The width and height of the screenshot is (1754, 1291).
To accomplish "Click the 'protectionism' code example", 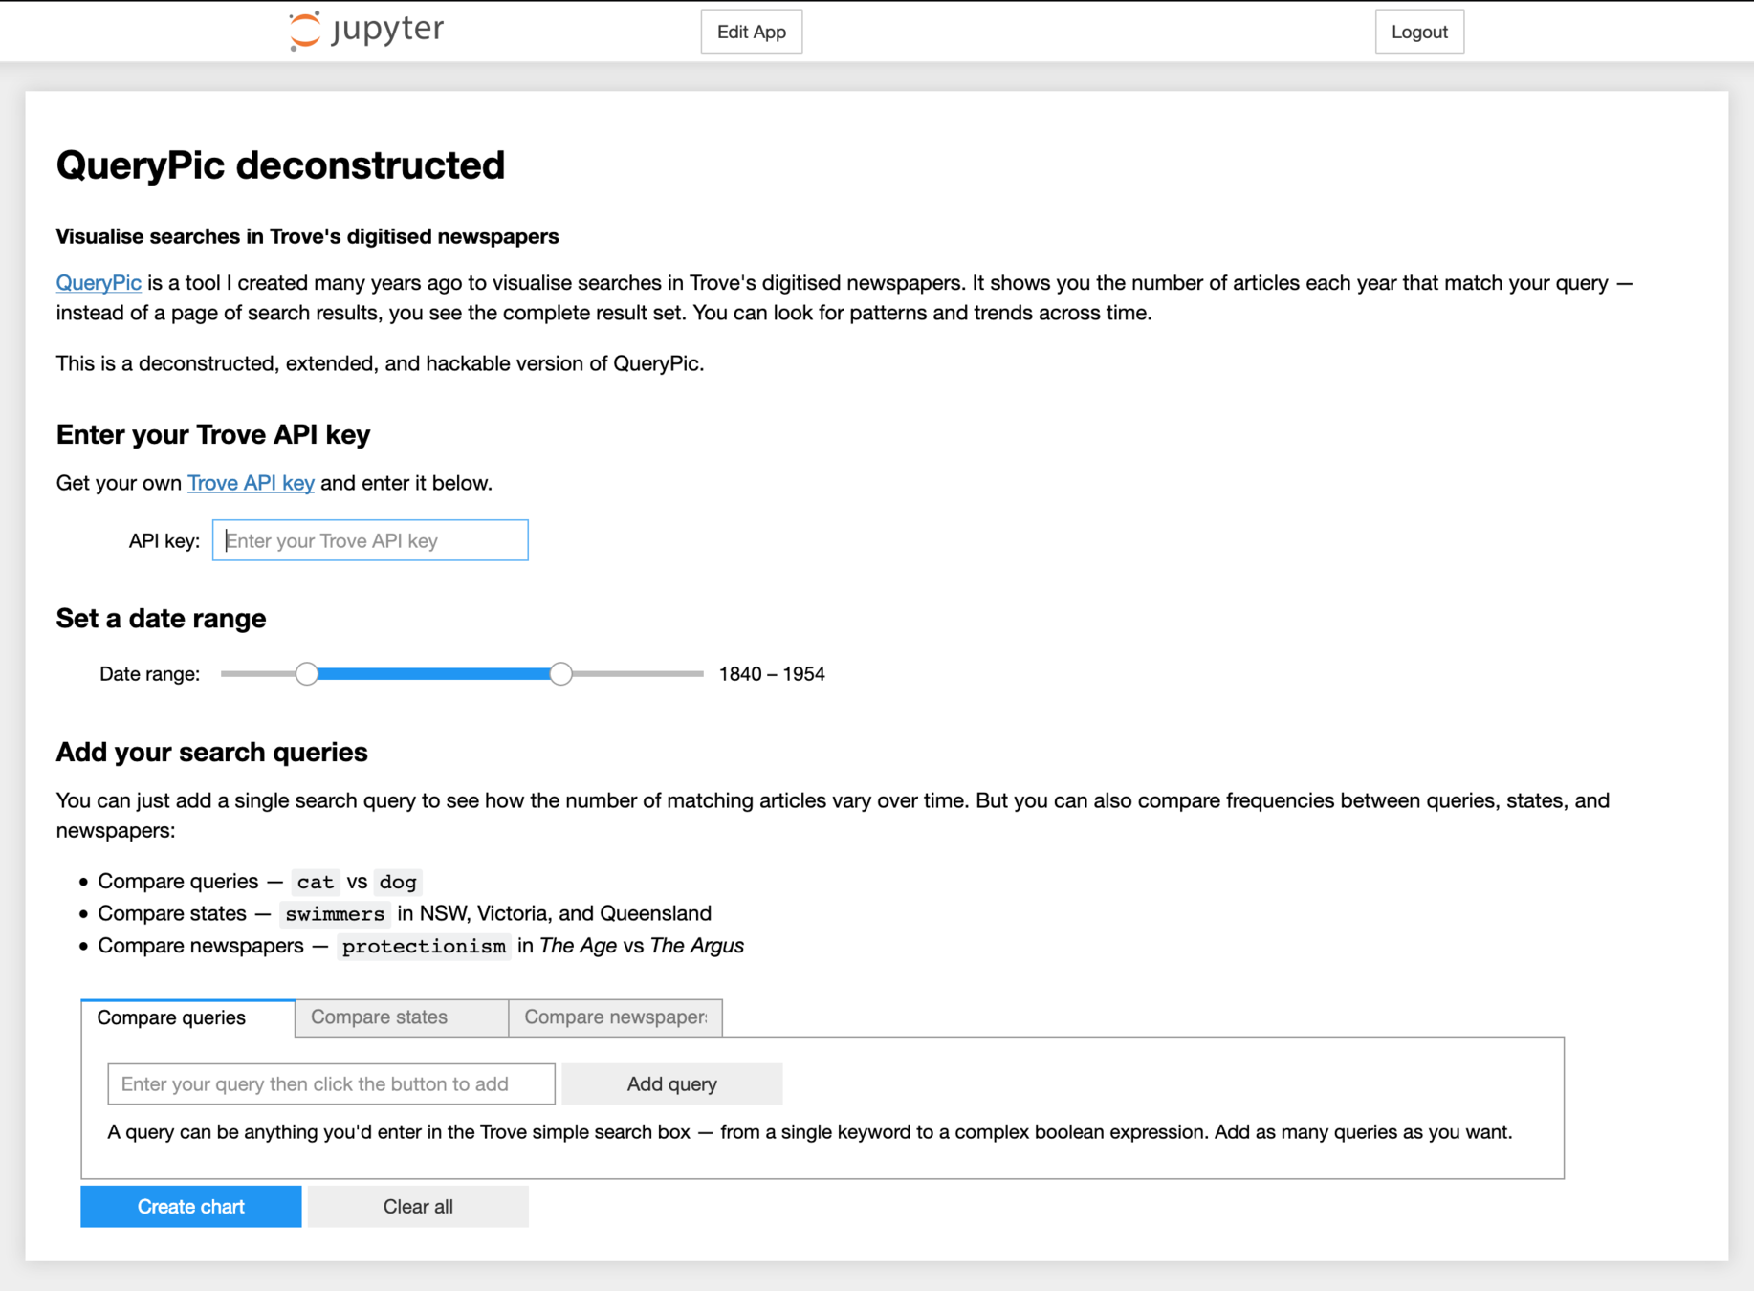I will [x=424, y=946].
